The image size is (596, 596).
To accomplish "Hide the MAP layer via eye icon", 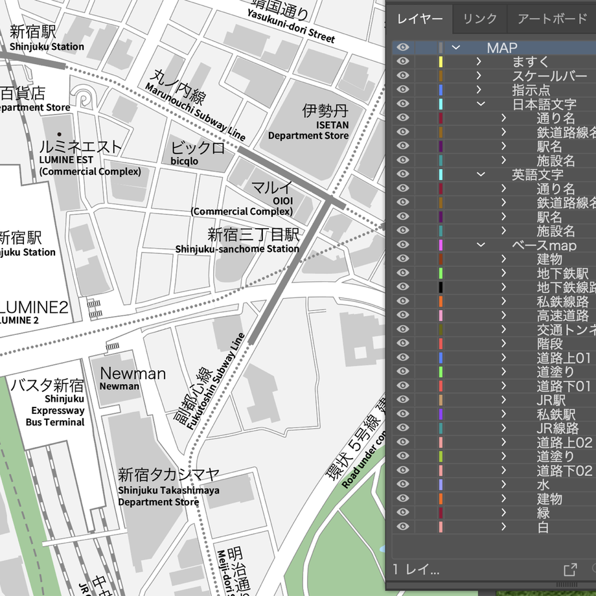I will tap(403, 47).
